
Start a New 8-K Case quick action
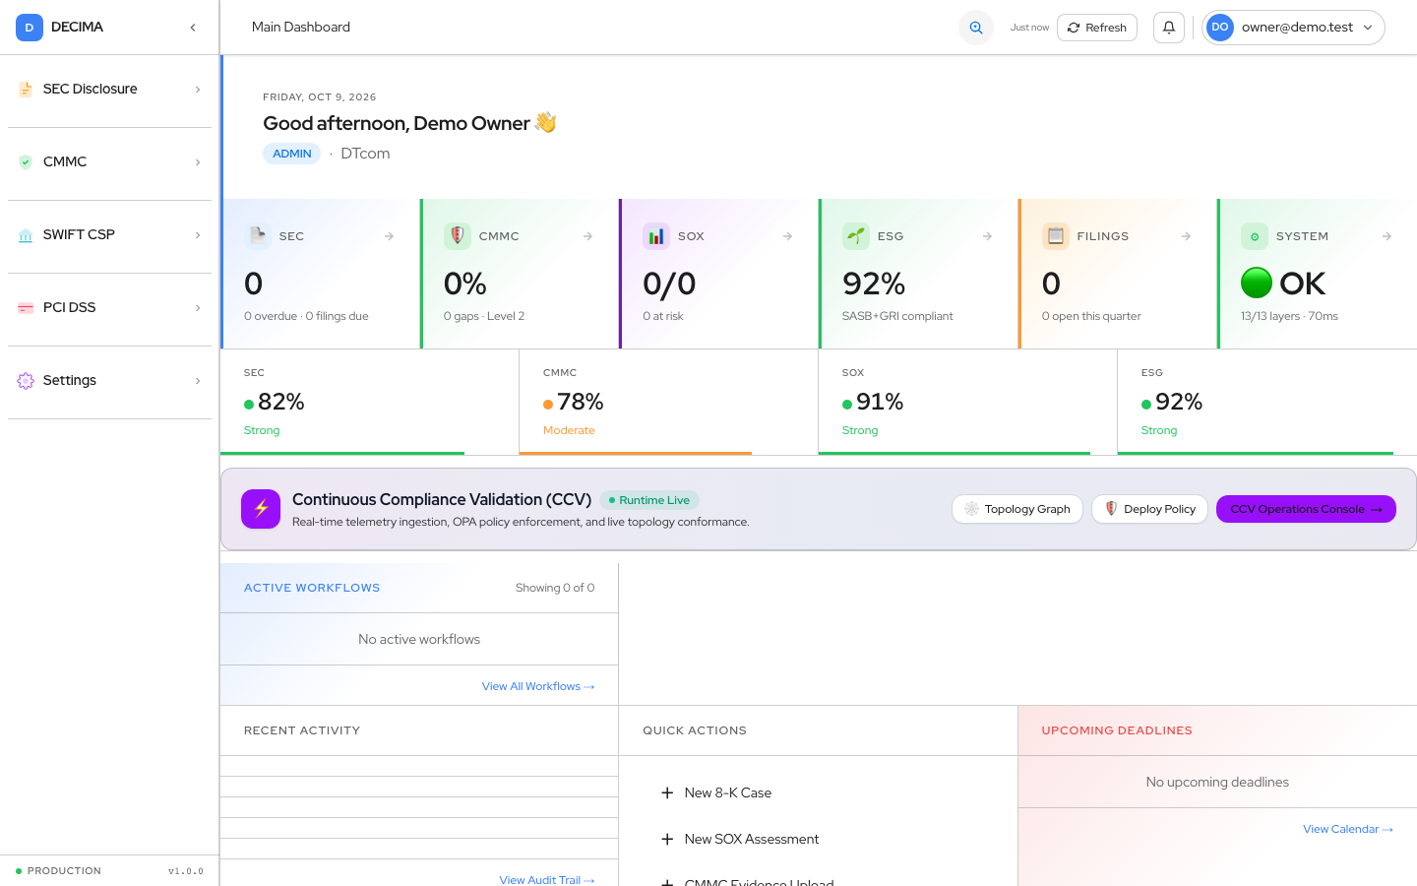click(x=716, y=792)
